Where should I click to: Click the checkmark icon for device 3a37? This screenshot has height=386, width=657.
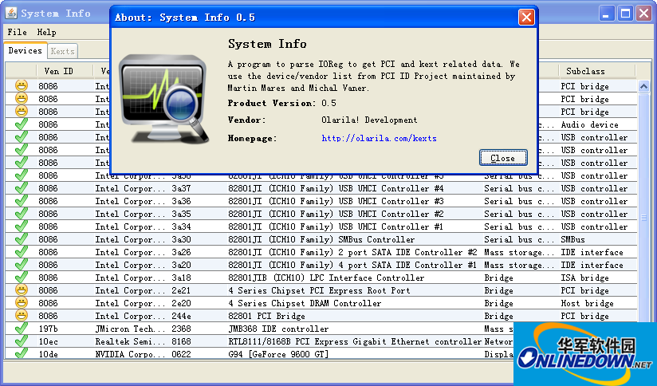click(22, 187)
